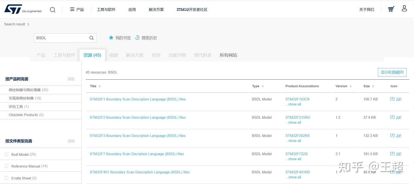Open STM32F302R8 product link
The width and height of the screenshot is (414, 184).
point(297,136)
